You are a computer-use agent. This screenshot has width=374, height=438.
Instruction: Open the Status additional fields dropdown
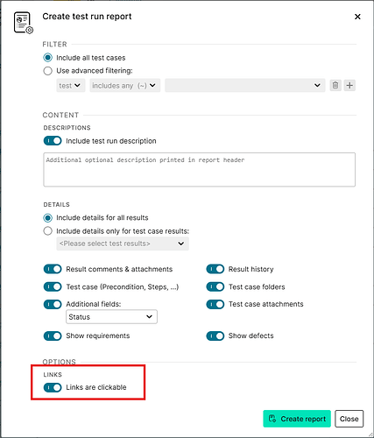point(111,317)
